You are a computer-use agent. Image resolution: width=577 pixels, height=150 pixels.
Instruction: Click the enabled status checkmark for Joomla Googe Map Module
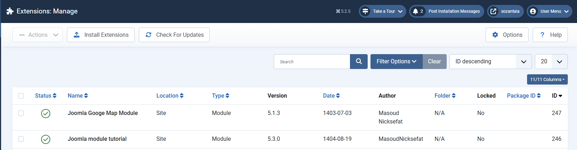tap(46, 113)
